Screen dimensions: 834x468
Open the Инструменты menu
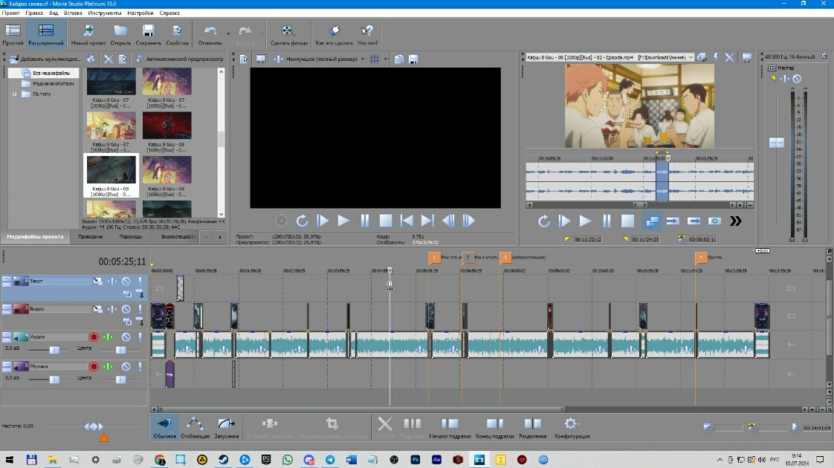tap(104, 13)
